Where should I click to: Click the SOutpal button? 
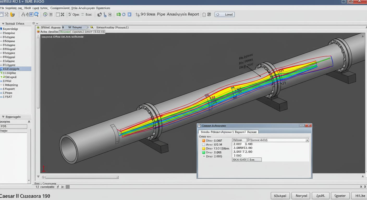coord(280,196)
